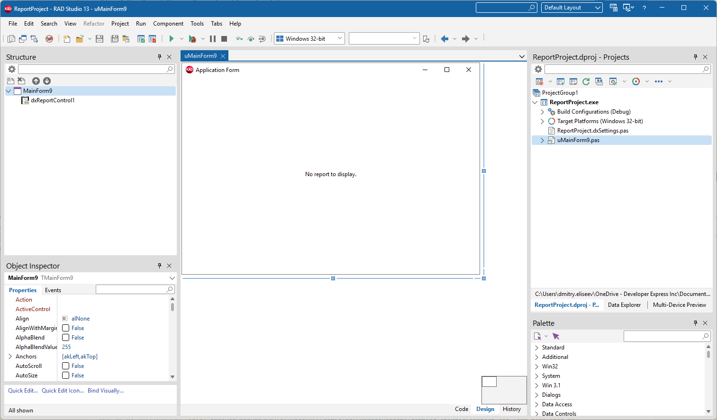Click the New Items document icon
Screen dimensions: 717x420
tap(67, 39)
